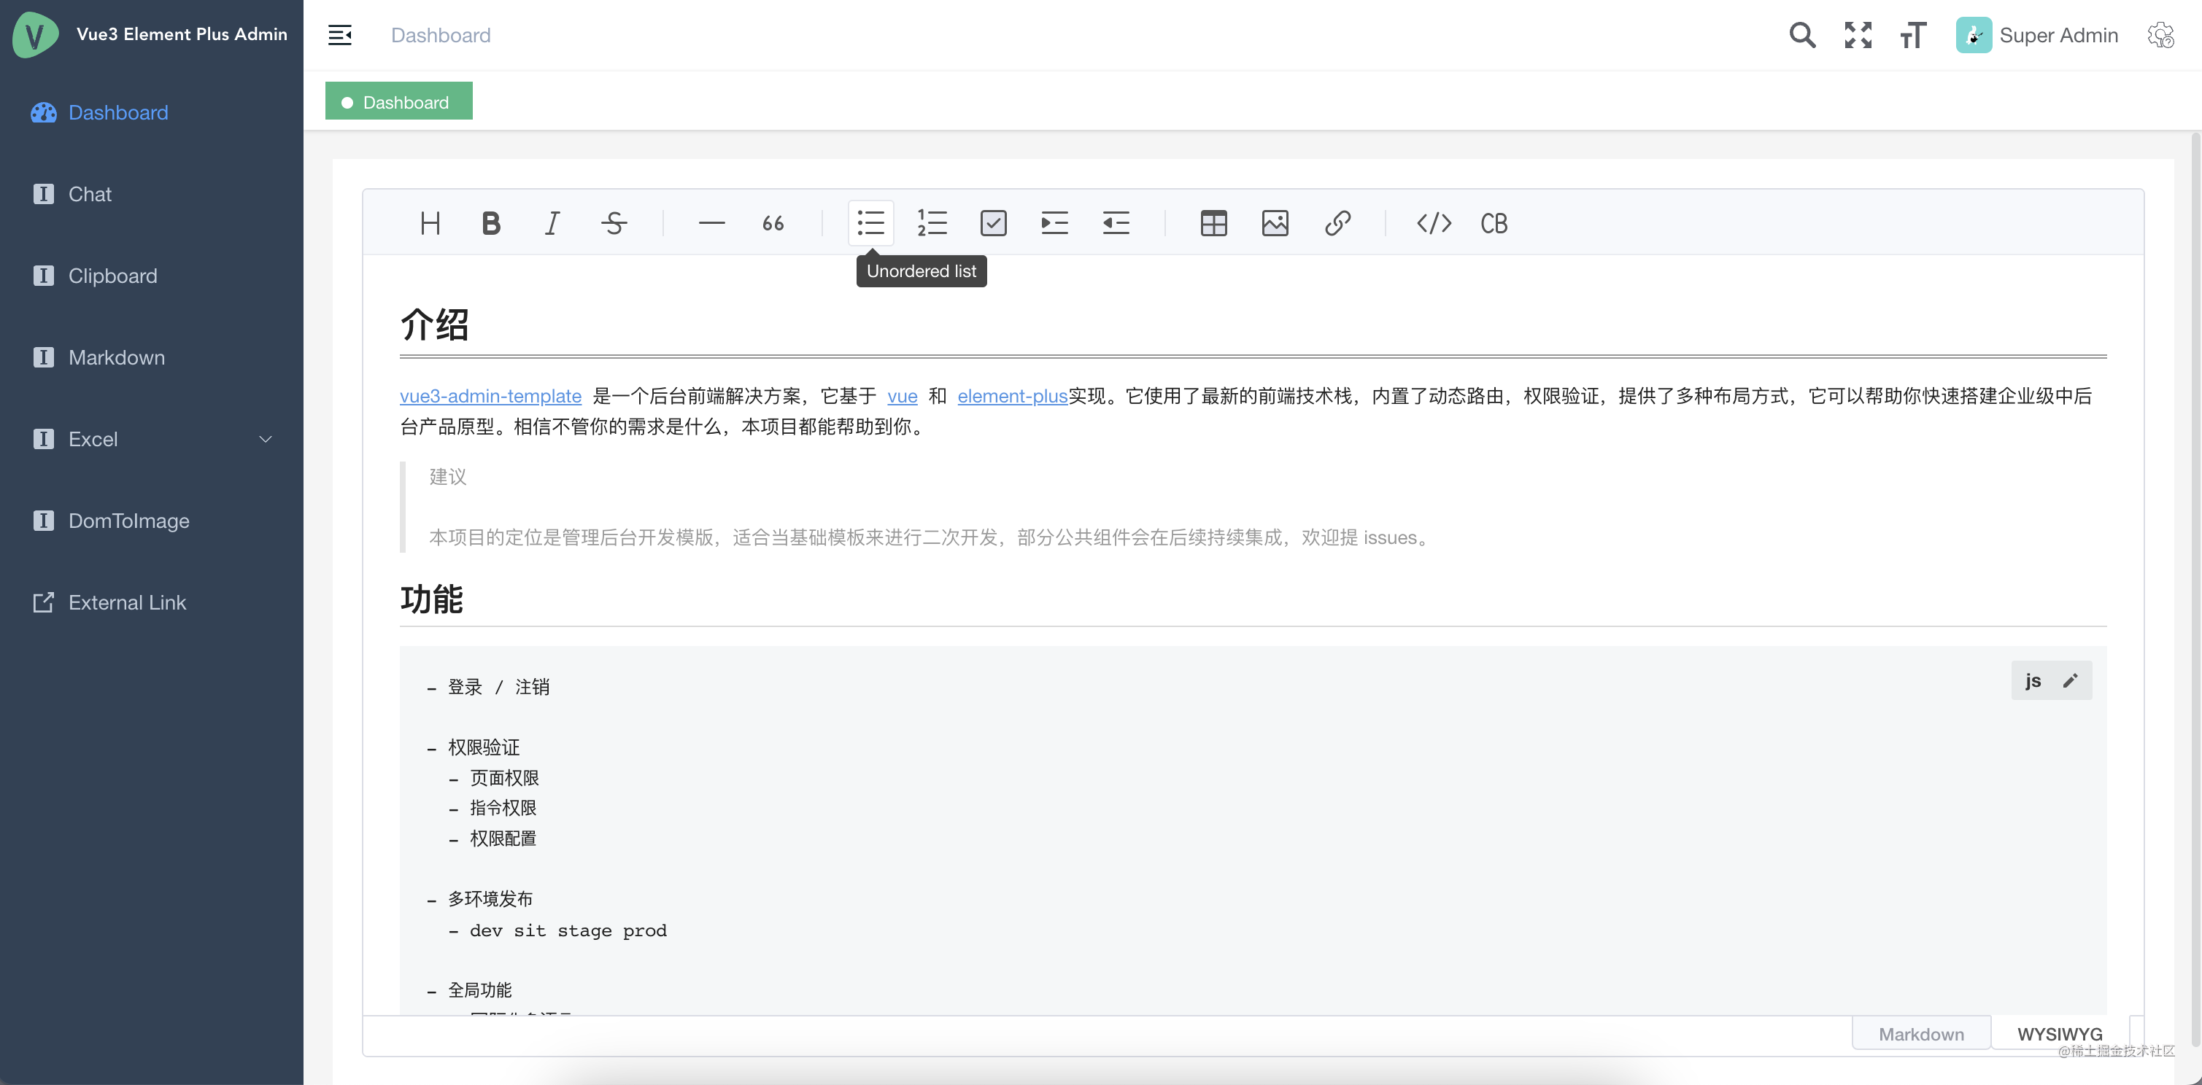This screenshot has height=1085, width=2202.
Task: Insert a code block with CB
Action: tap(1494, 223)
